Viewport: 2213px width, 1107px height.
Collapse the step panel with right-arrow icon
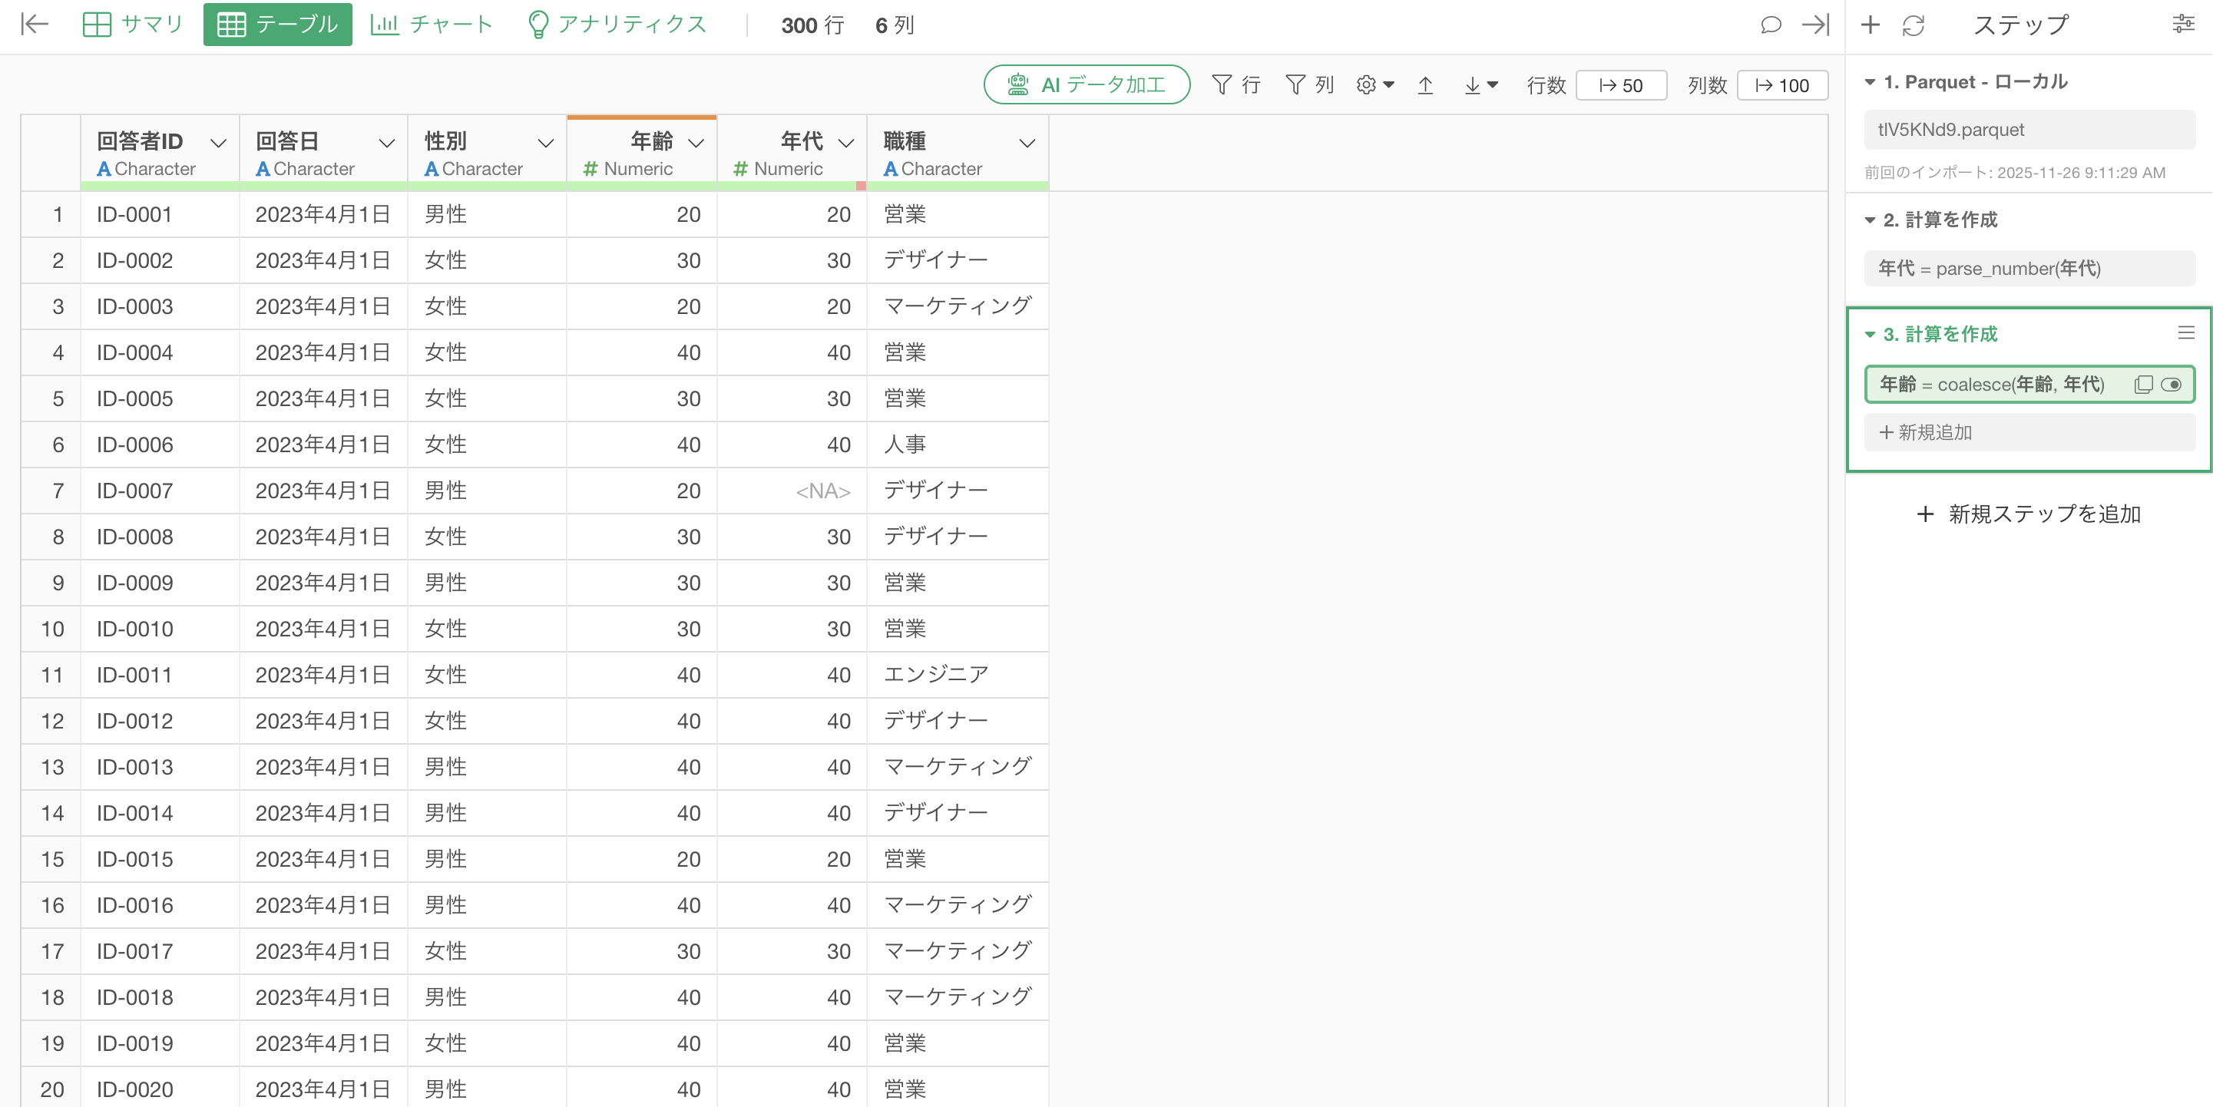click(x=1815, y=24)
